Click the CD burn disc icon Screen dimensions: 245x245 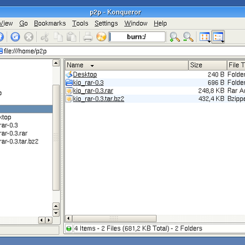101,37
